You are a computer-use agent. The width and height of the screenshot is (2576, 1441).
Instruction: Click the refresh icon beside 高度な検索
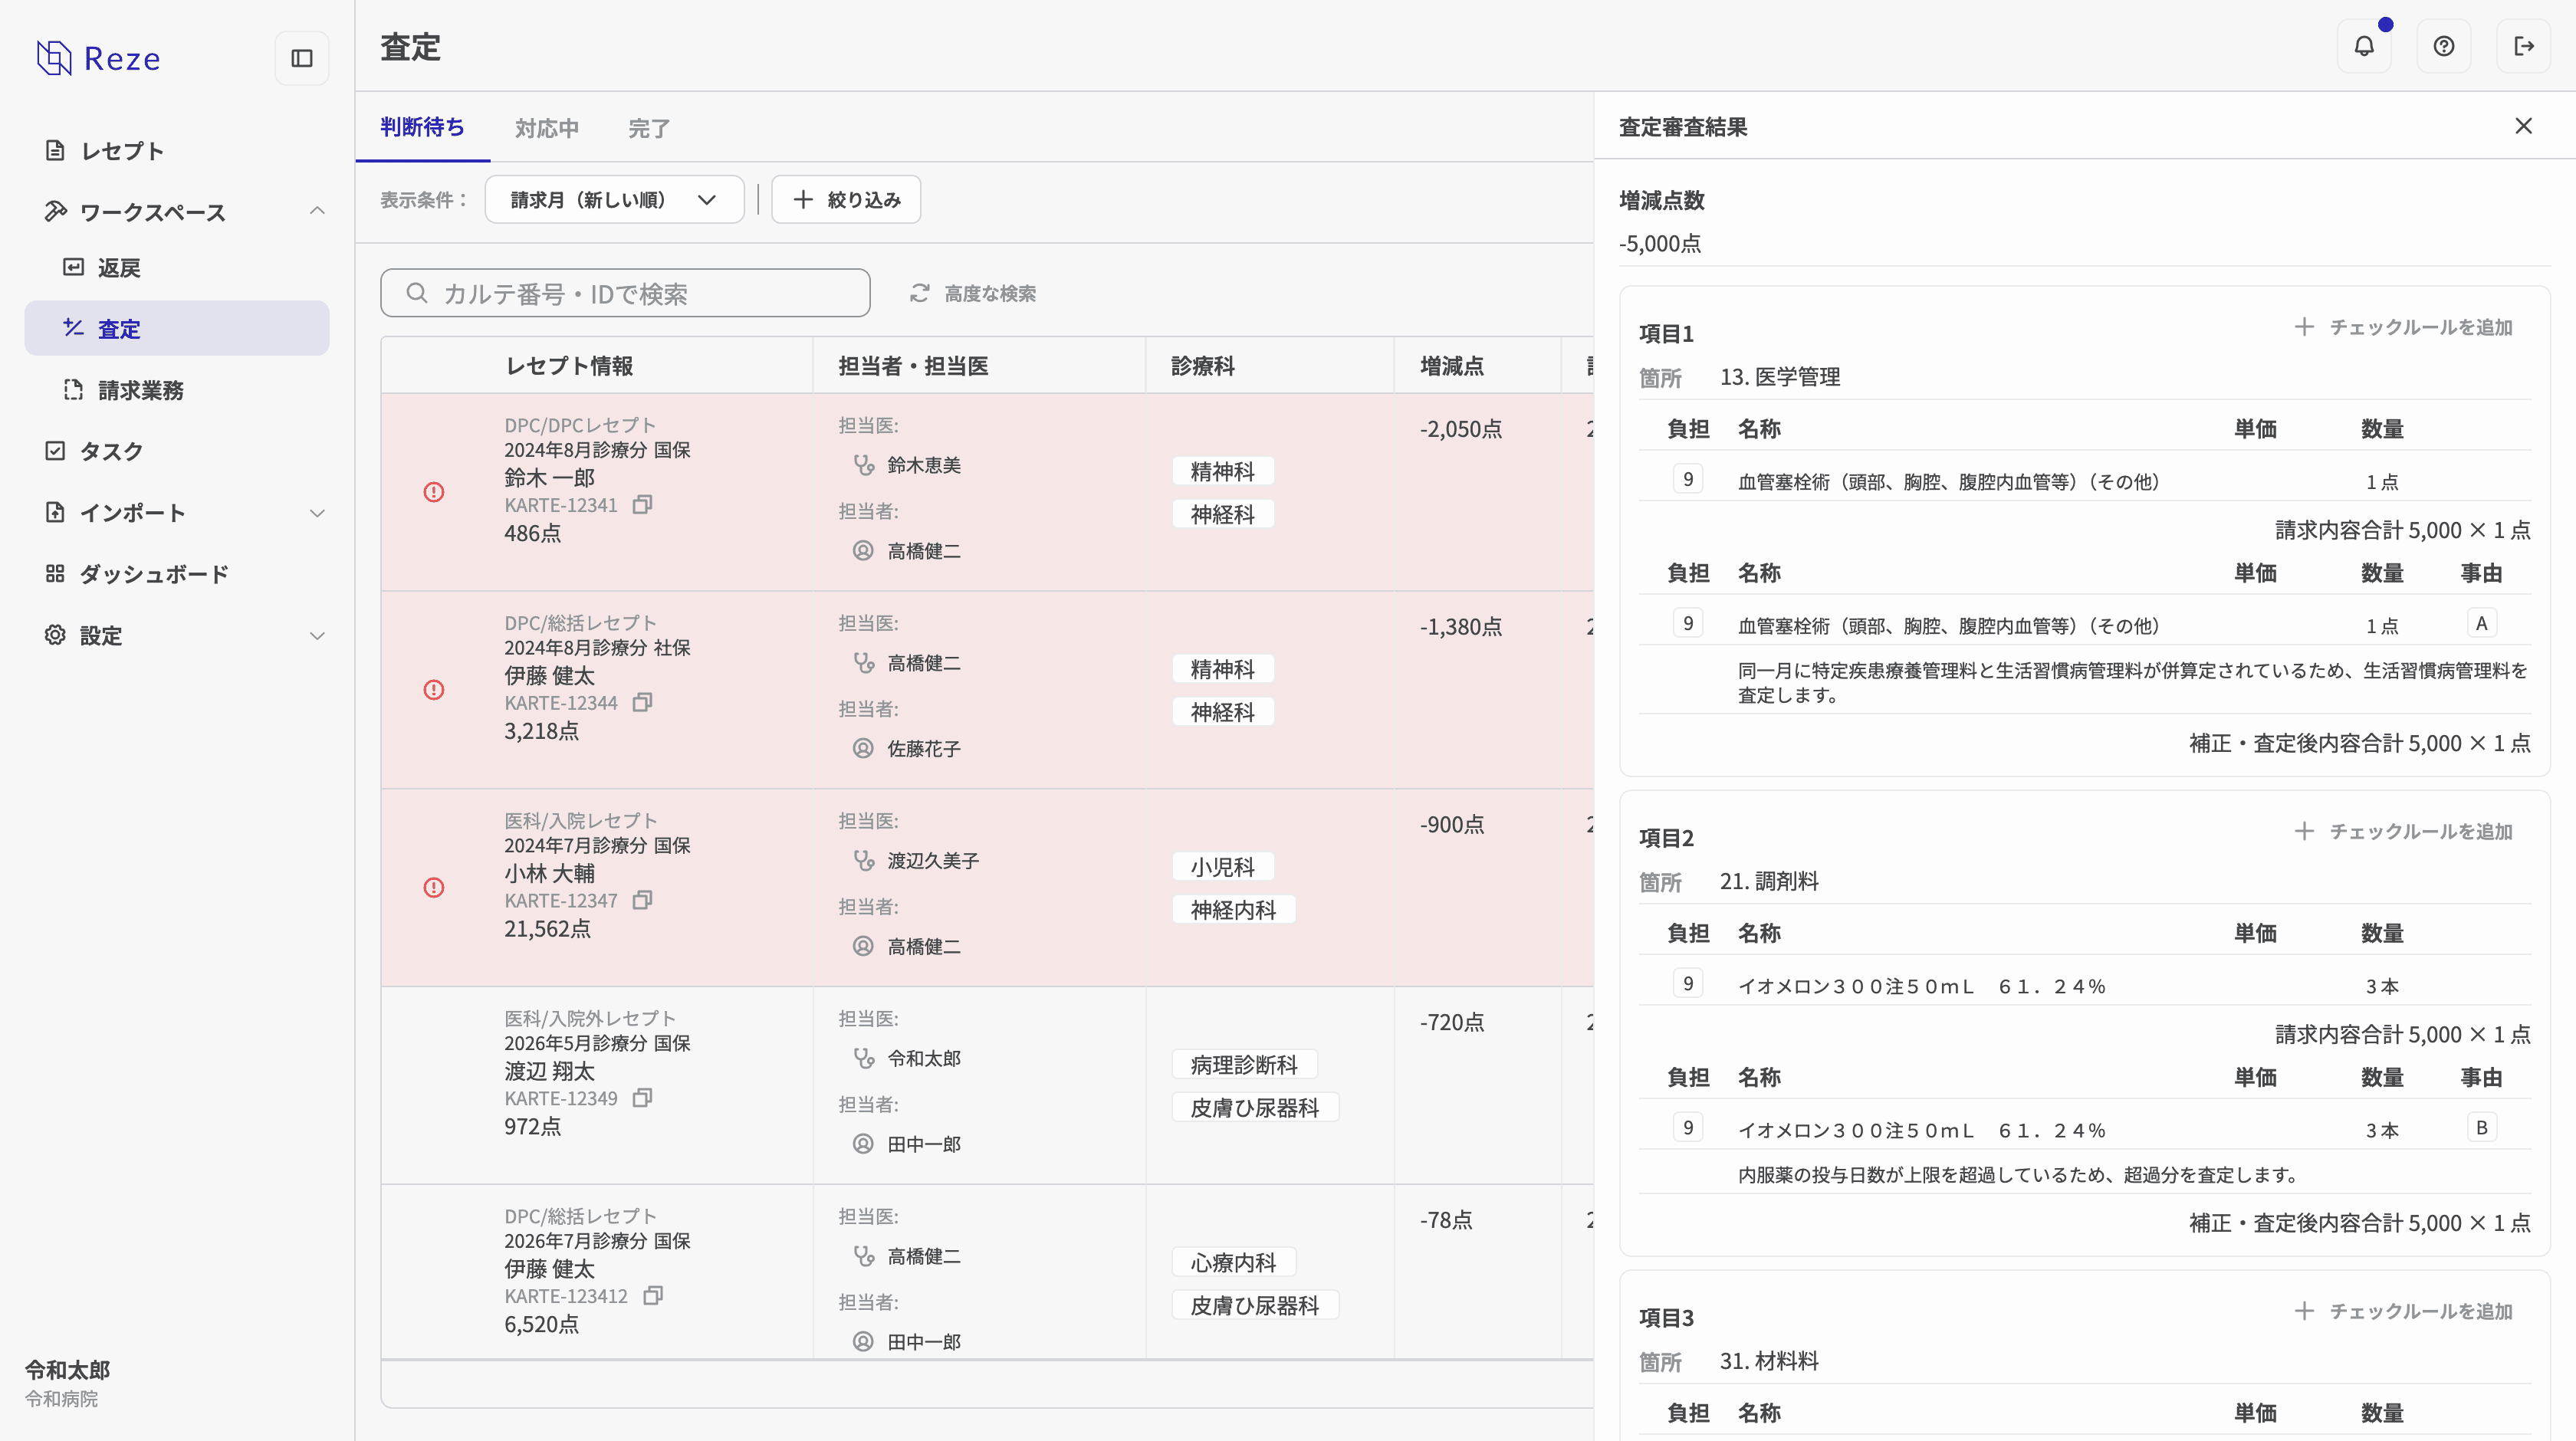[920, 293]
